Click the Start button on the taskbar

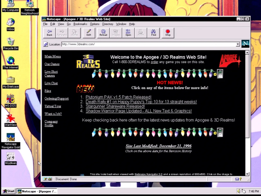click(8, 191)
